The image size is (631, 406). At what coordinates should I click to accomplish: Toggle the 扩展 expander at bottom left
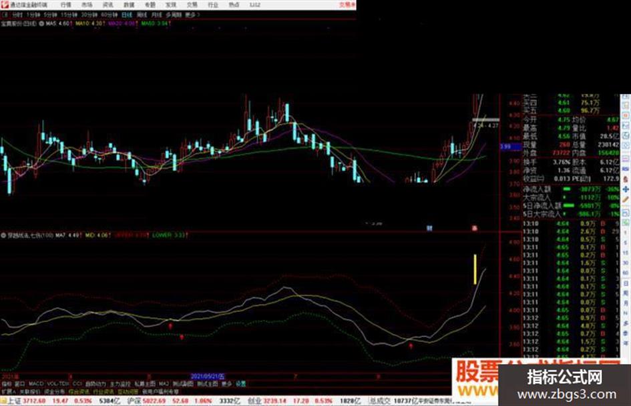[x=8, y=391]
